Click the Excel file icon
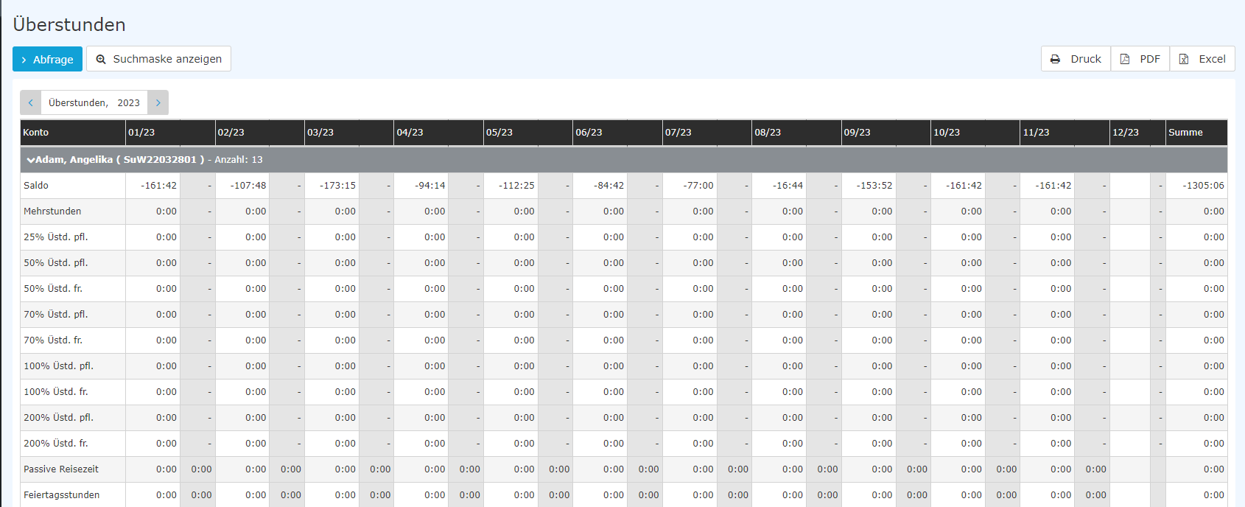 click(1184, 59)
